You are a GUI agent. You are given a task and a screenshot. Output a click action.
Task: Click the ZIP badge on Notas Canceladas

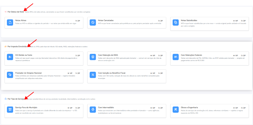tap(161, 21)
